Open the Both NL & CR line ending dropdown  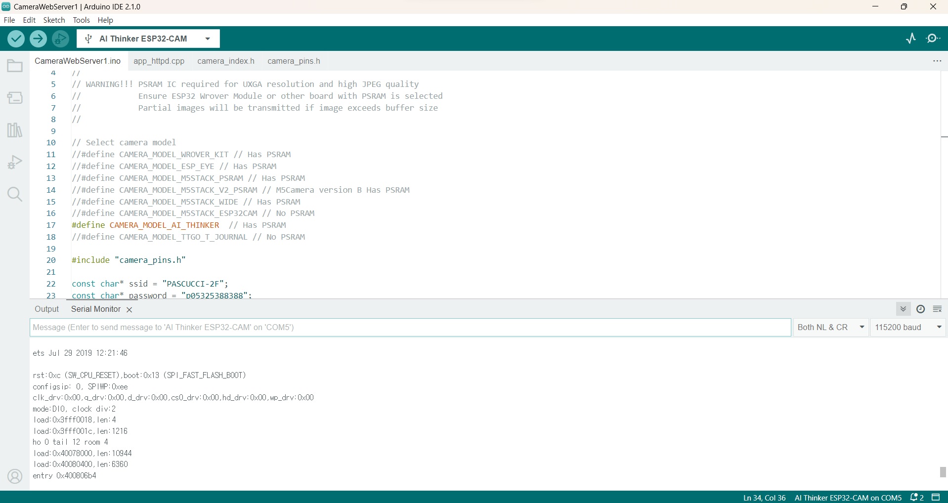(x=831, y=328)
